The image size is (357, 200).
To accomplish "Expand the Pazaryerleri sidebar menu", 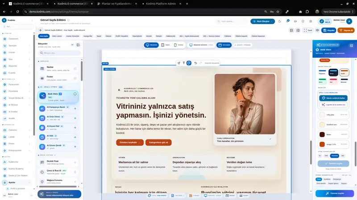I will pos(17,84).
